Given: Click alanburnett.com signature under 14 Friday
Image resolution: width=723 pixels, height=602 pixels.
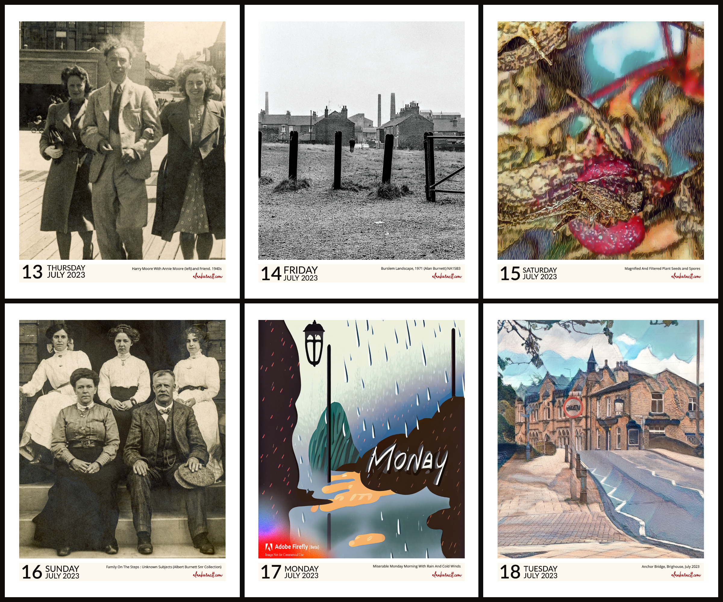Looking at the screenshot, I should pos(447,276).
